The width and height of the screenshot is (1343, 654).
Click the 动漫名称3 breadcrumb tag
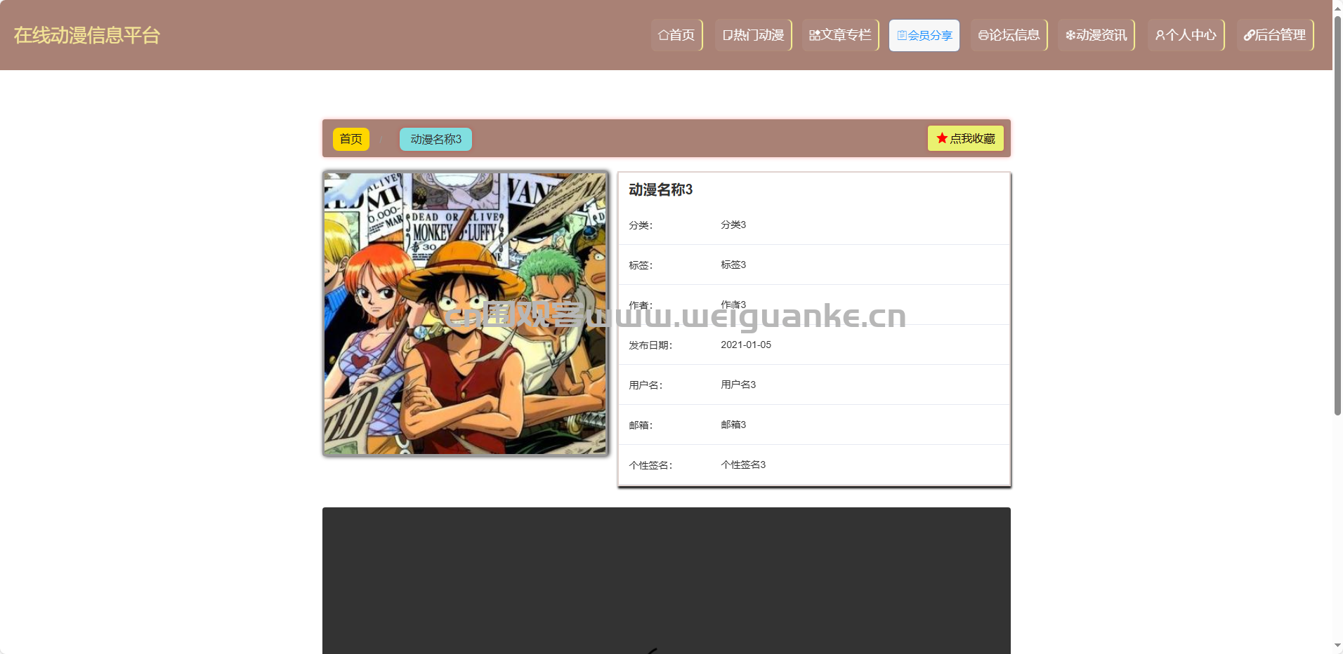pos(435,139)
